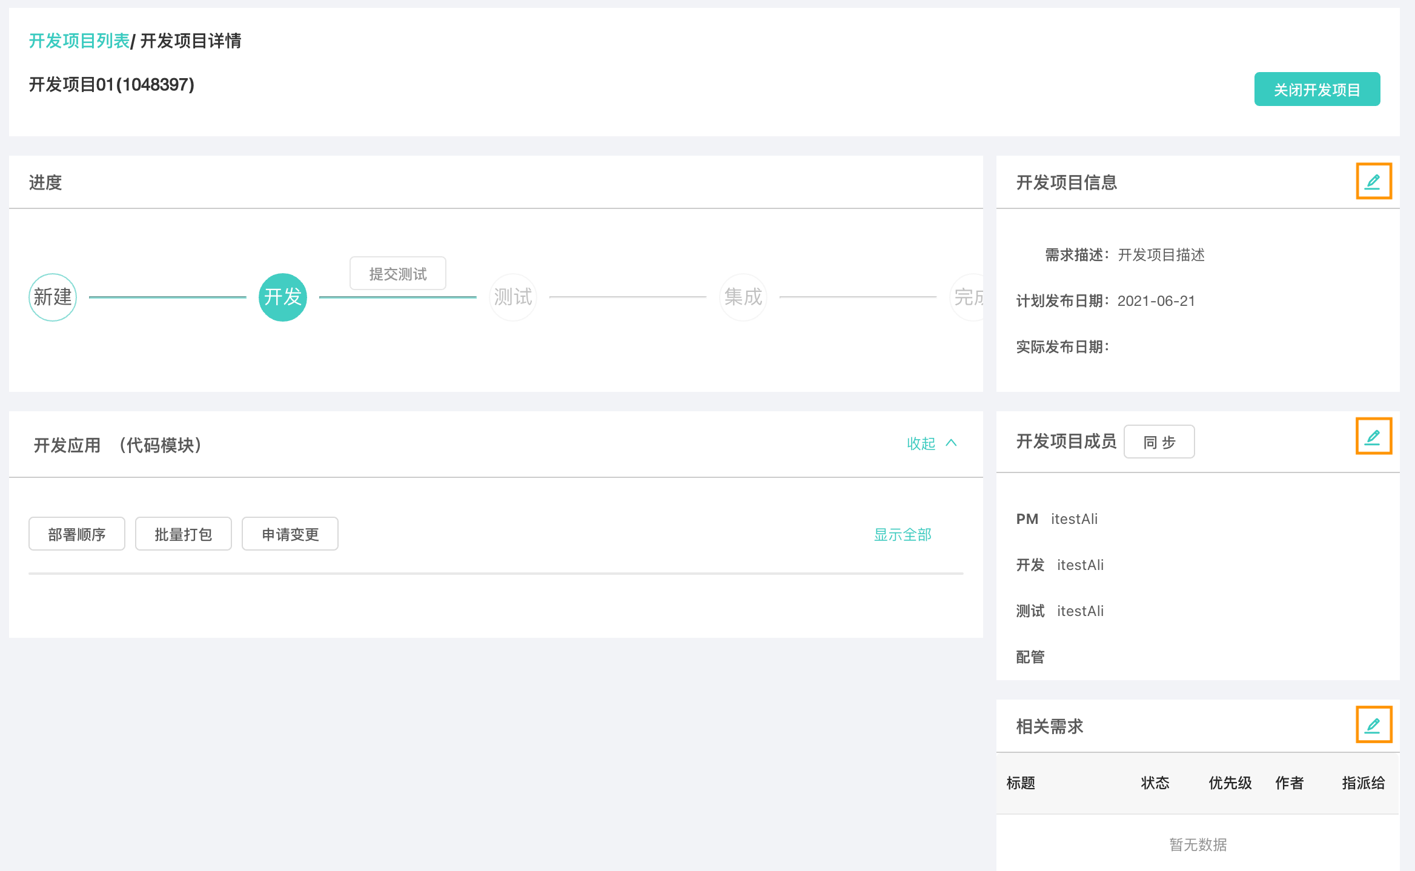Click the 测试 member itestAli
Screen dimensions: 1415x871
coord(1081,611)
